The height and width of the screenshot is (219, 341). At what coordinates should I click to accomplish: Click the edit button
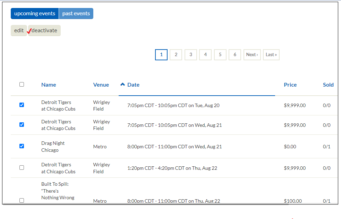click(19, 30)
